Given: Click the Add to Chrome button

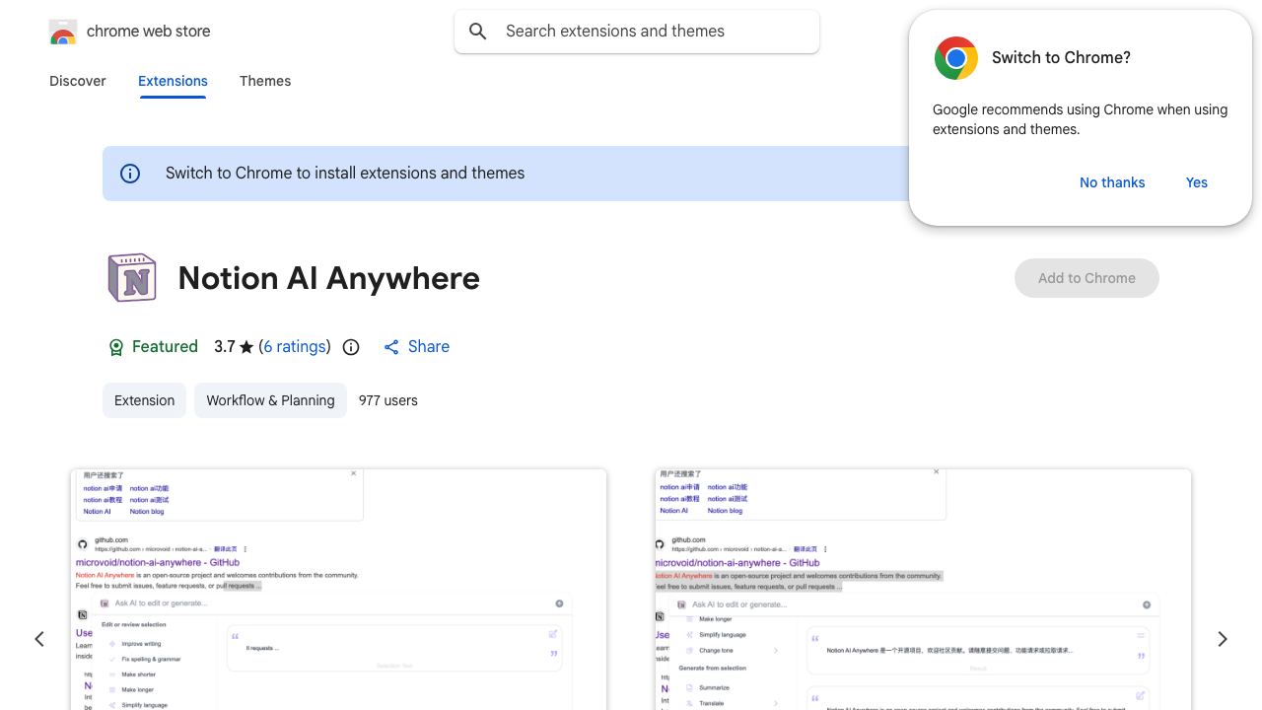Looking at the screenshot, I should point(1087,278).
